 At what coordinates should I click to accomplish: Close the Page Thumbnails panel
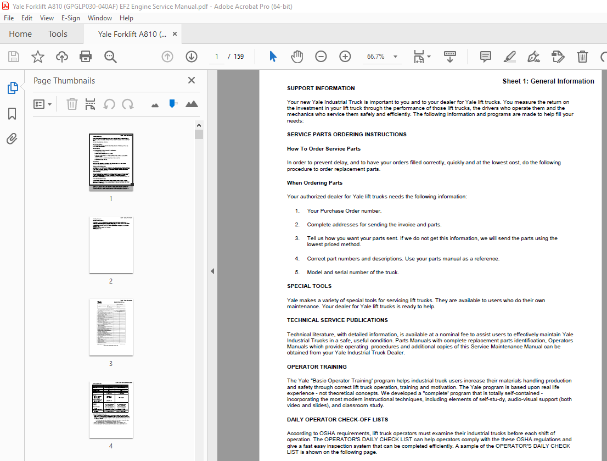click(191, 80)
